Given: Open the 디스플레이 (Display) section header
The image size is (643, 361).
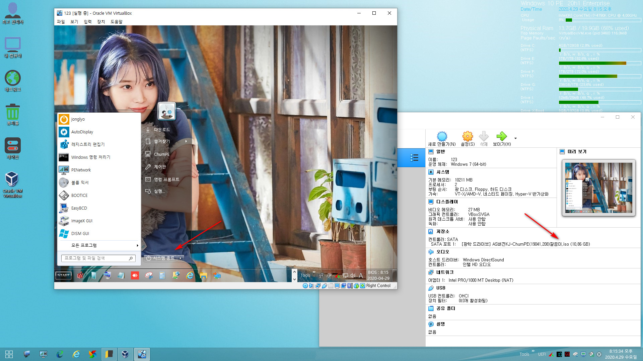Looking at the screenshot, I should pyautogui.click(x=447, y=202).
